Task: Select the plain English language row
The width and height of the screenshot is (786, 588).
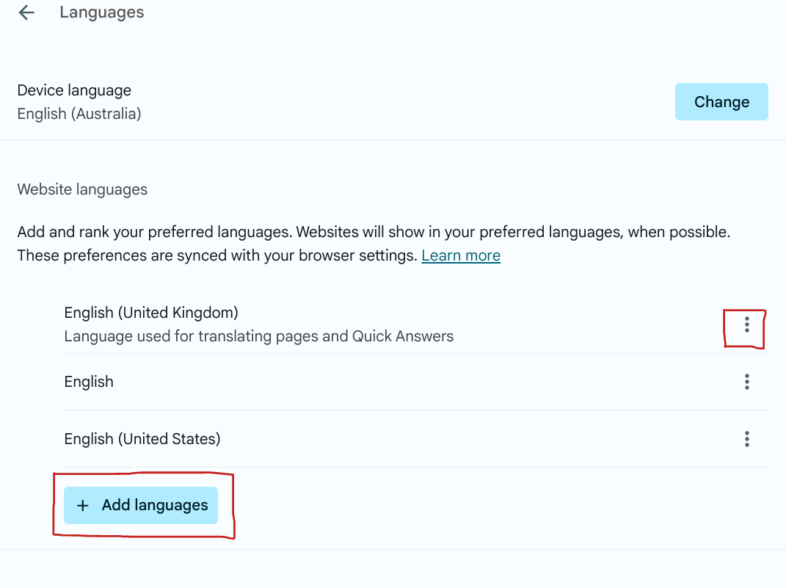Action: [x=89, y=382]
